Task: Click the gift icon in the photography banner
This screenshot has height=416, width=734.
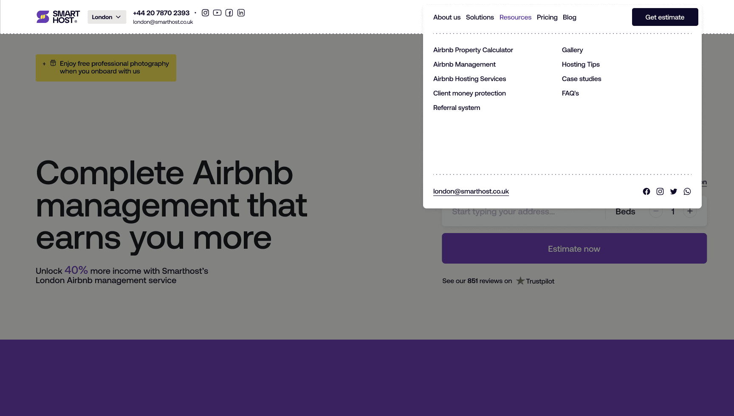Action: pyautogui.click(x=53, y=63)
